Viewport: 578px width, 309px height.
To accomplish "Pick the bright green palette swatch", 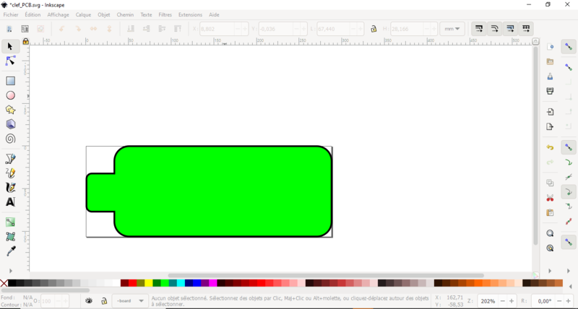I will tap(165, 283).
